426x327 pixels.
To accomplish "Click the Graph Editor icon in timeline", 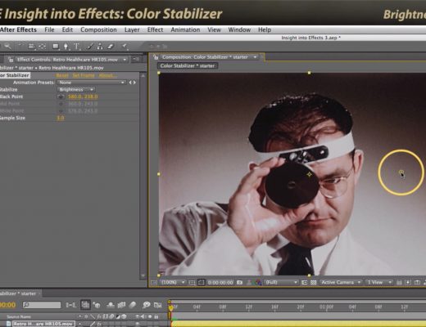I will click(157, 305).
